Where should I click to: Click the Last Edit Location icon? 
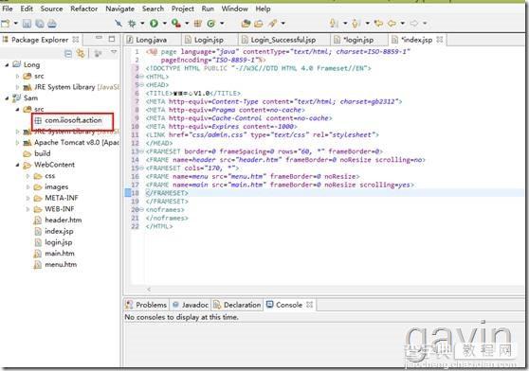coord(378,24)
